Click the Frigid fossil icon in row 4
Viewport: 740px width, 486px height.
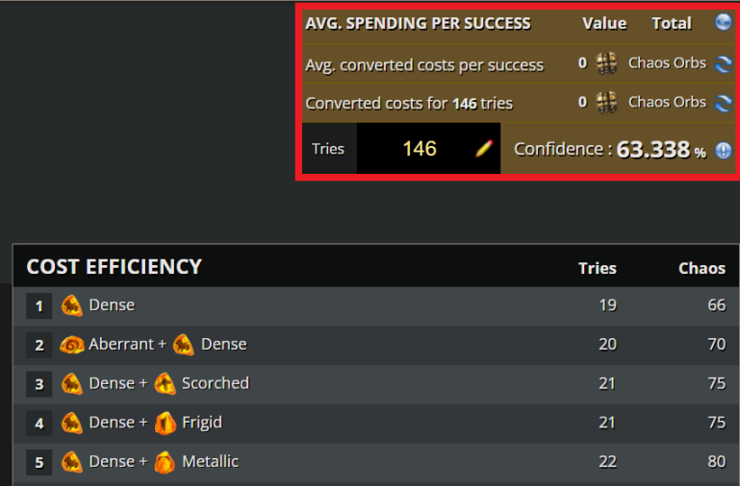(166, 423)
